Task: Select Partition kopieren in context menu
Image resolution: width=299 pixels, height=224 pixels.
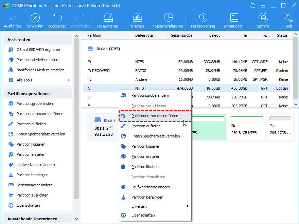Action: click(x=155, y=147)
